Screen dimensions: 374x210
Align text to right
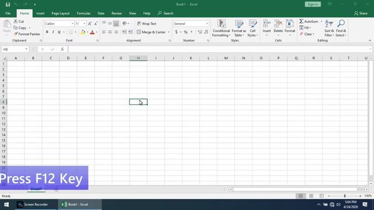click(x=116, y=32)
